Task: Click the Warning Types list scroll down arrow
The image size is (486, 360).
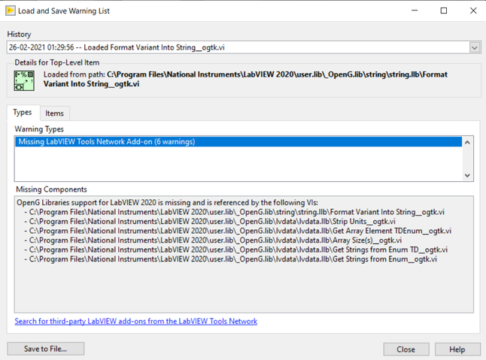Action: pyautogui.click(x=467, y=176)
